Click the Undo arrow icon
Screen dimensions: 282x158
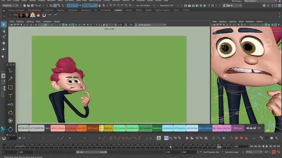point(36,6)
